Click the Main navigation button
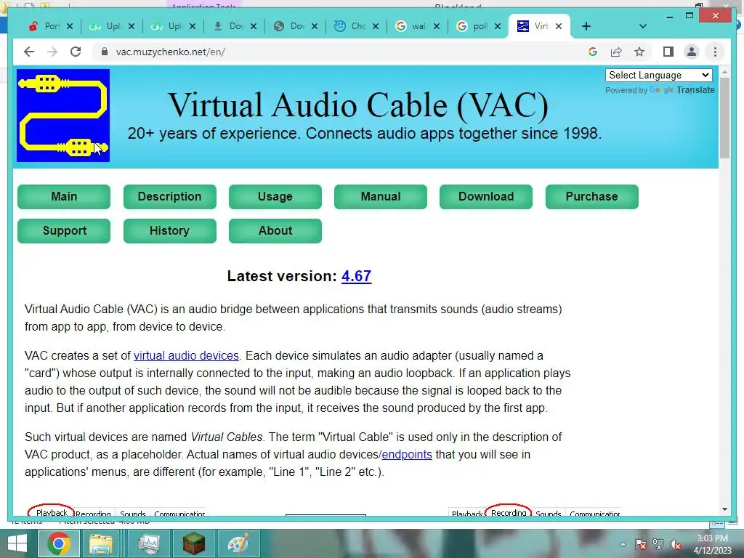Screen dimensions: 744x558 click(x=64, y=196)
